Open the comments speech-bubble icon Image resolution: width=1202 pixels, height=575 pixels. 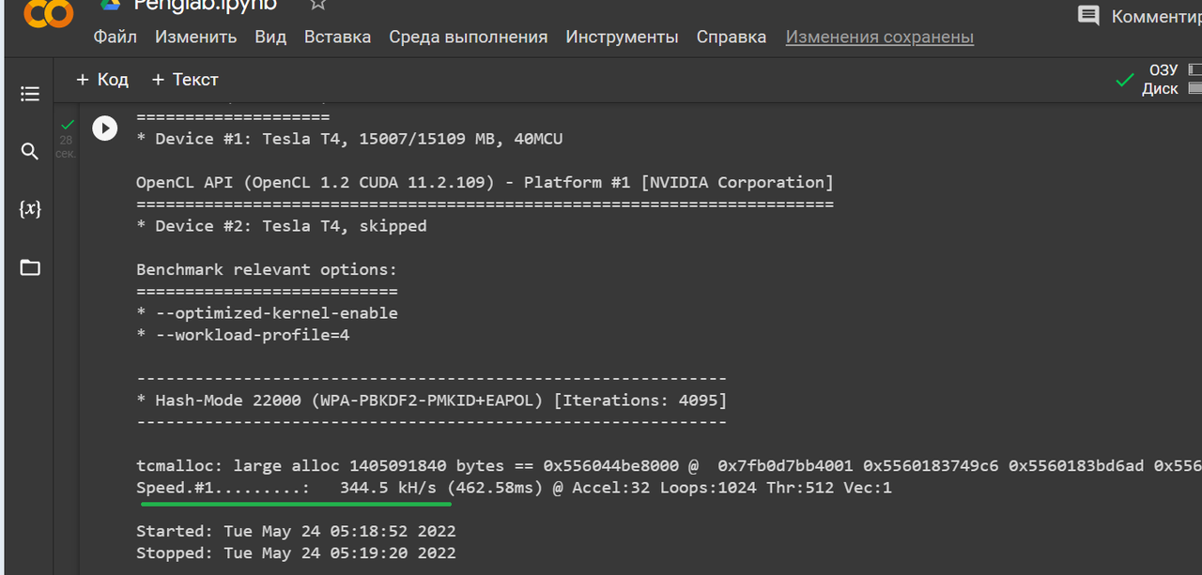point(1088,15)
